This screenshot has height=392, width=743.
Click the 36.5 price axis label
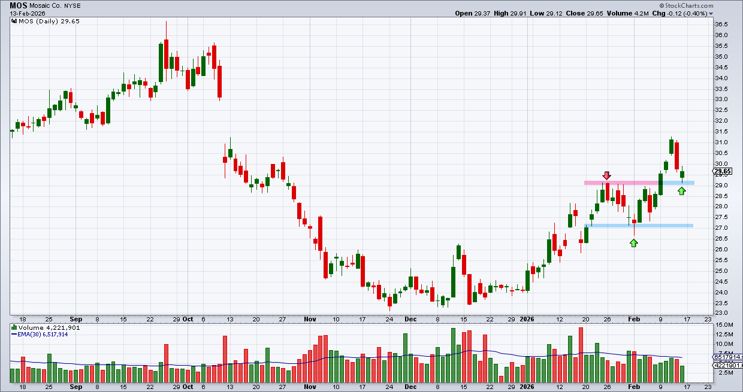tap(721, 25)
